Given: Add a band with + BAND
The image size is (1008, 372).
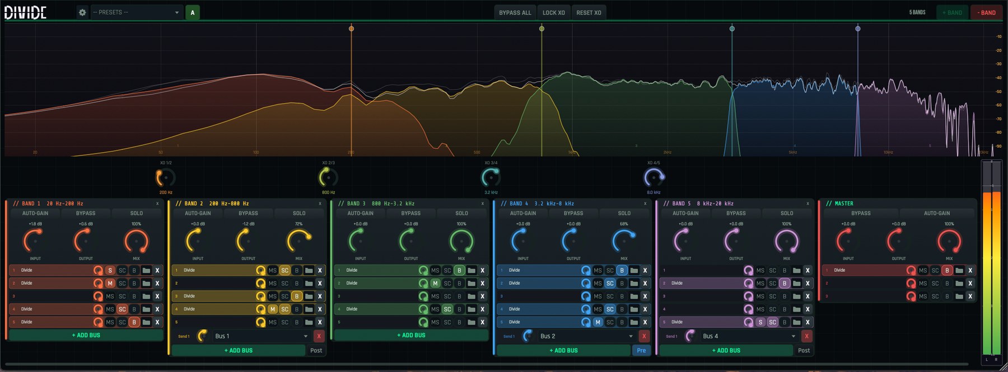Looking at the screenshot, I should pos(952,12).
